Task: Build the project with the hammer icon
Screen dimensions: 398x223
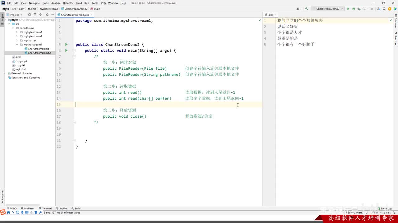Action: (x=307, y=9)
